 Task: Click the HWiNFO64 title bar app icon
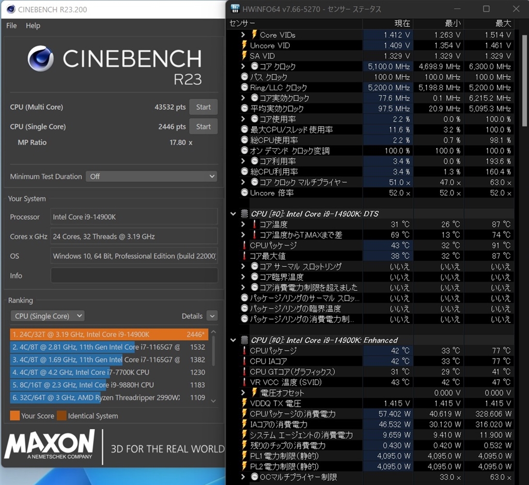(235, 9)
